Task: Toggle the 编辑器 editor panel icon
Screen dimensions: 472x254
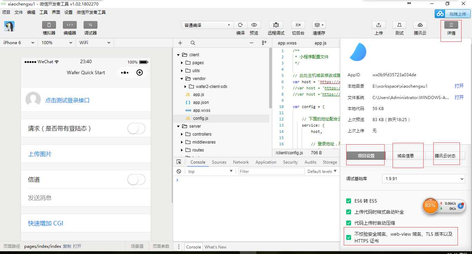Action: click(70, 25)
